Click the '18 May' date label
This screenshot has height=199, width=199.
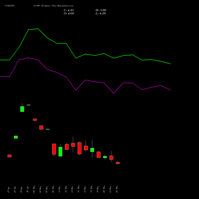point(91,189)
